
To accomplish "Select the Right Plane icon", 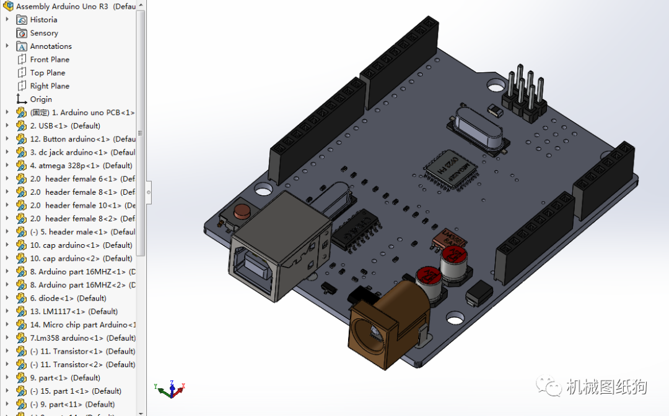I will coord(21,85).
